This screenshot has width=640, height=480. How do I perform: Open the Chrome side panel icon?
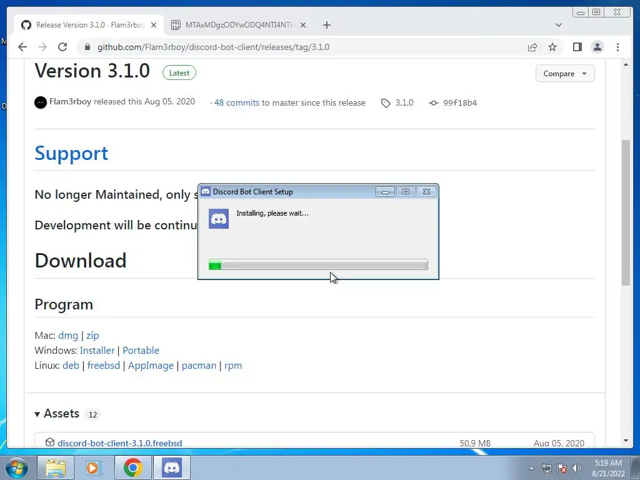point(577,47)
